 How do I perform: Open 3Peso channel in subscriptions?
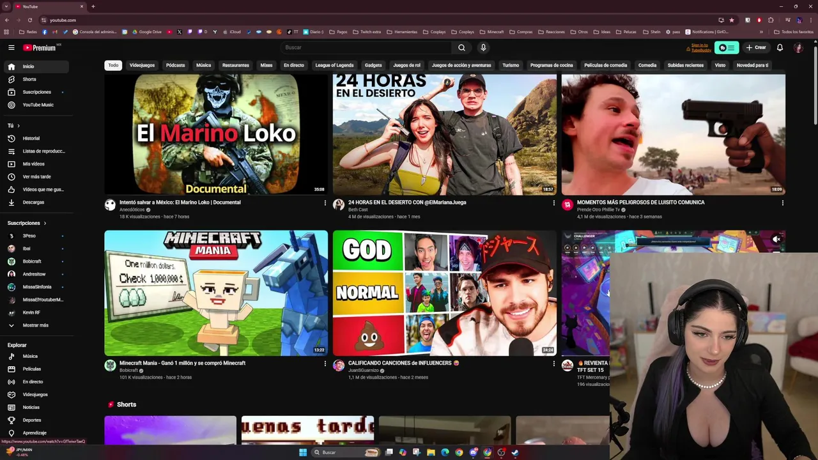[x=35, y=236]
